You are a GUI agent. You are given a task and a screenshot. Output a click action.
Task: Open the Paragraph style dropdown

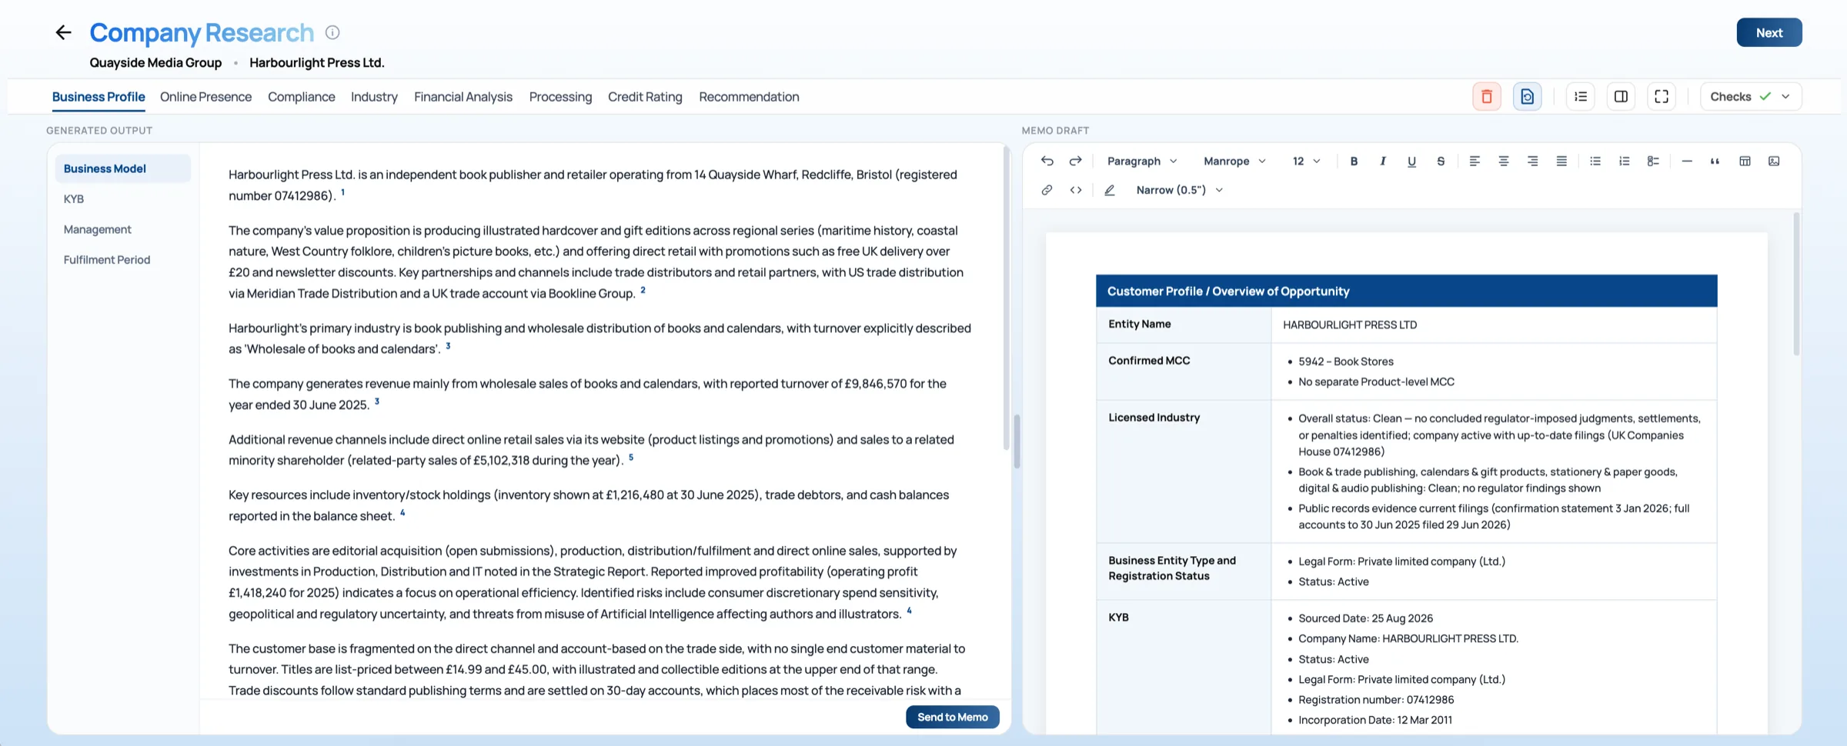coord(1142,161)
